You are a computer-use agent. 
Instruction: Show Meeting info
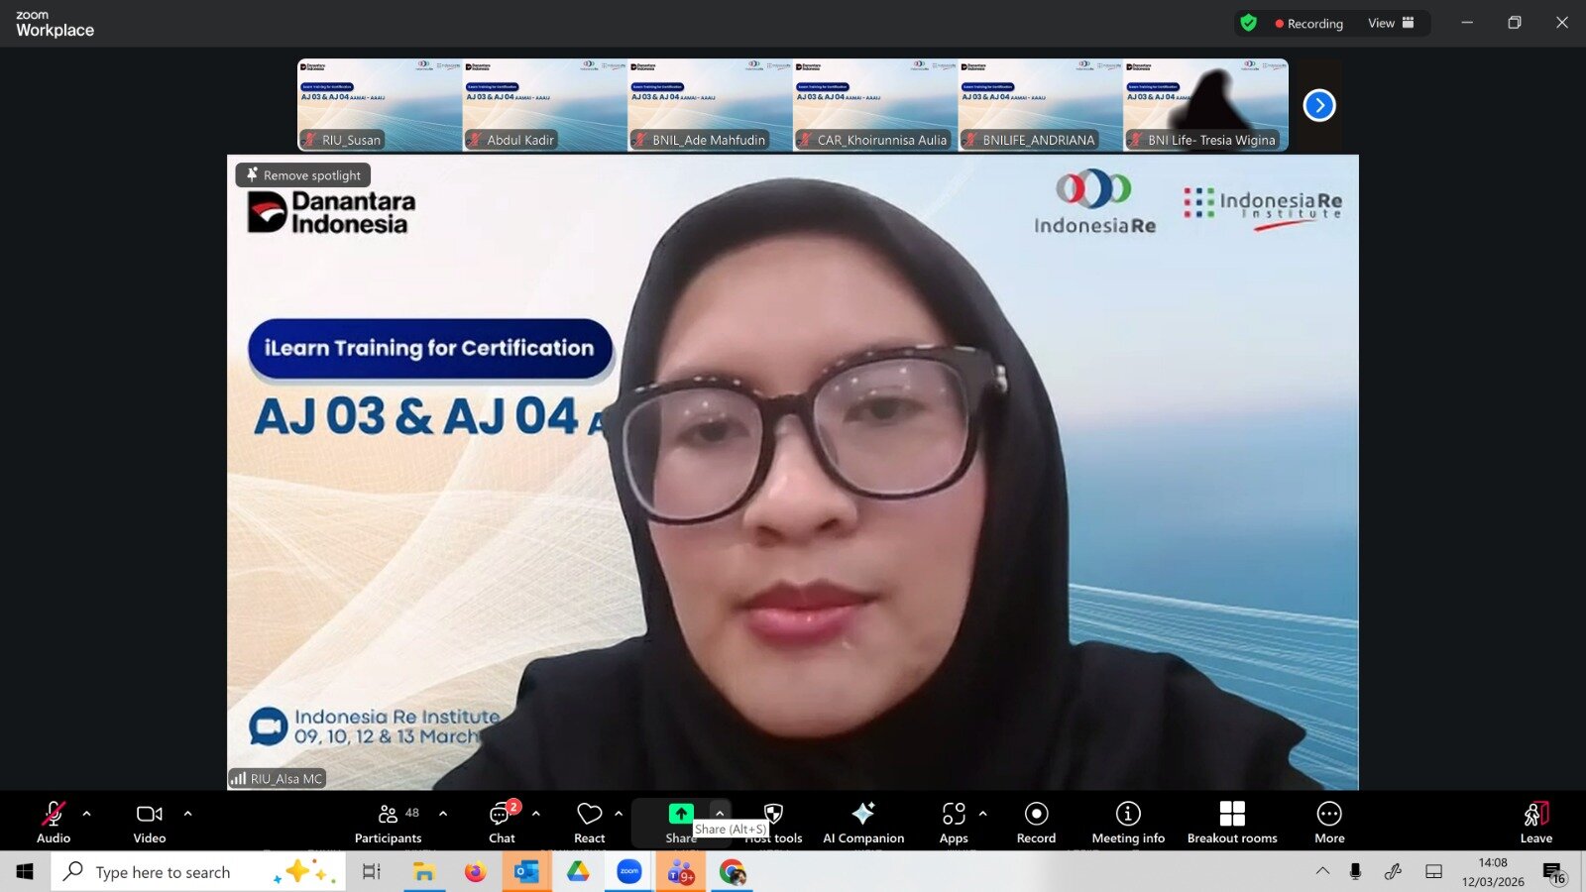(x=1128, y=822)
